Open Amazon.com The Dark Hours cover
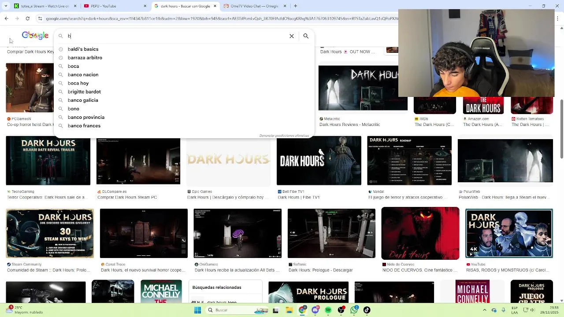564x317 pixels. (x=483, y=106)
